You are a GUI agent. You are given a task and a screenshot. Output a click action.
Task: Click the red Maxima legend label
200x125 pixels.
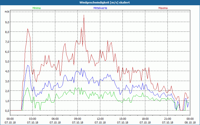click(163, 8)
